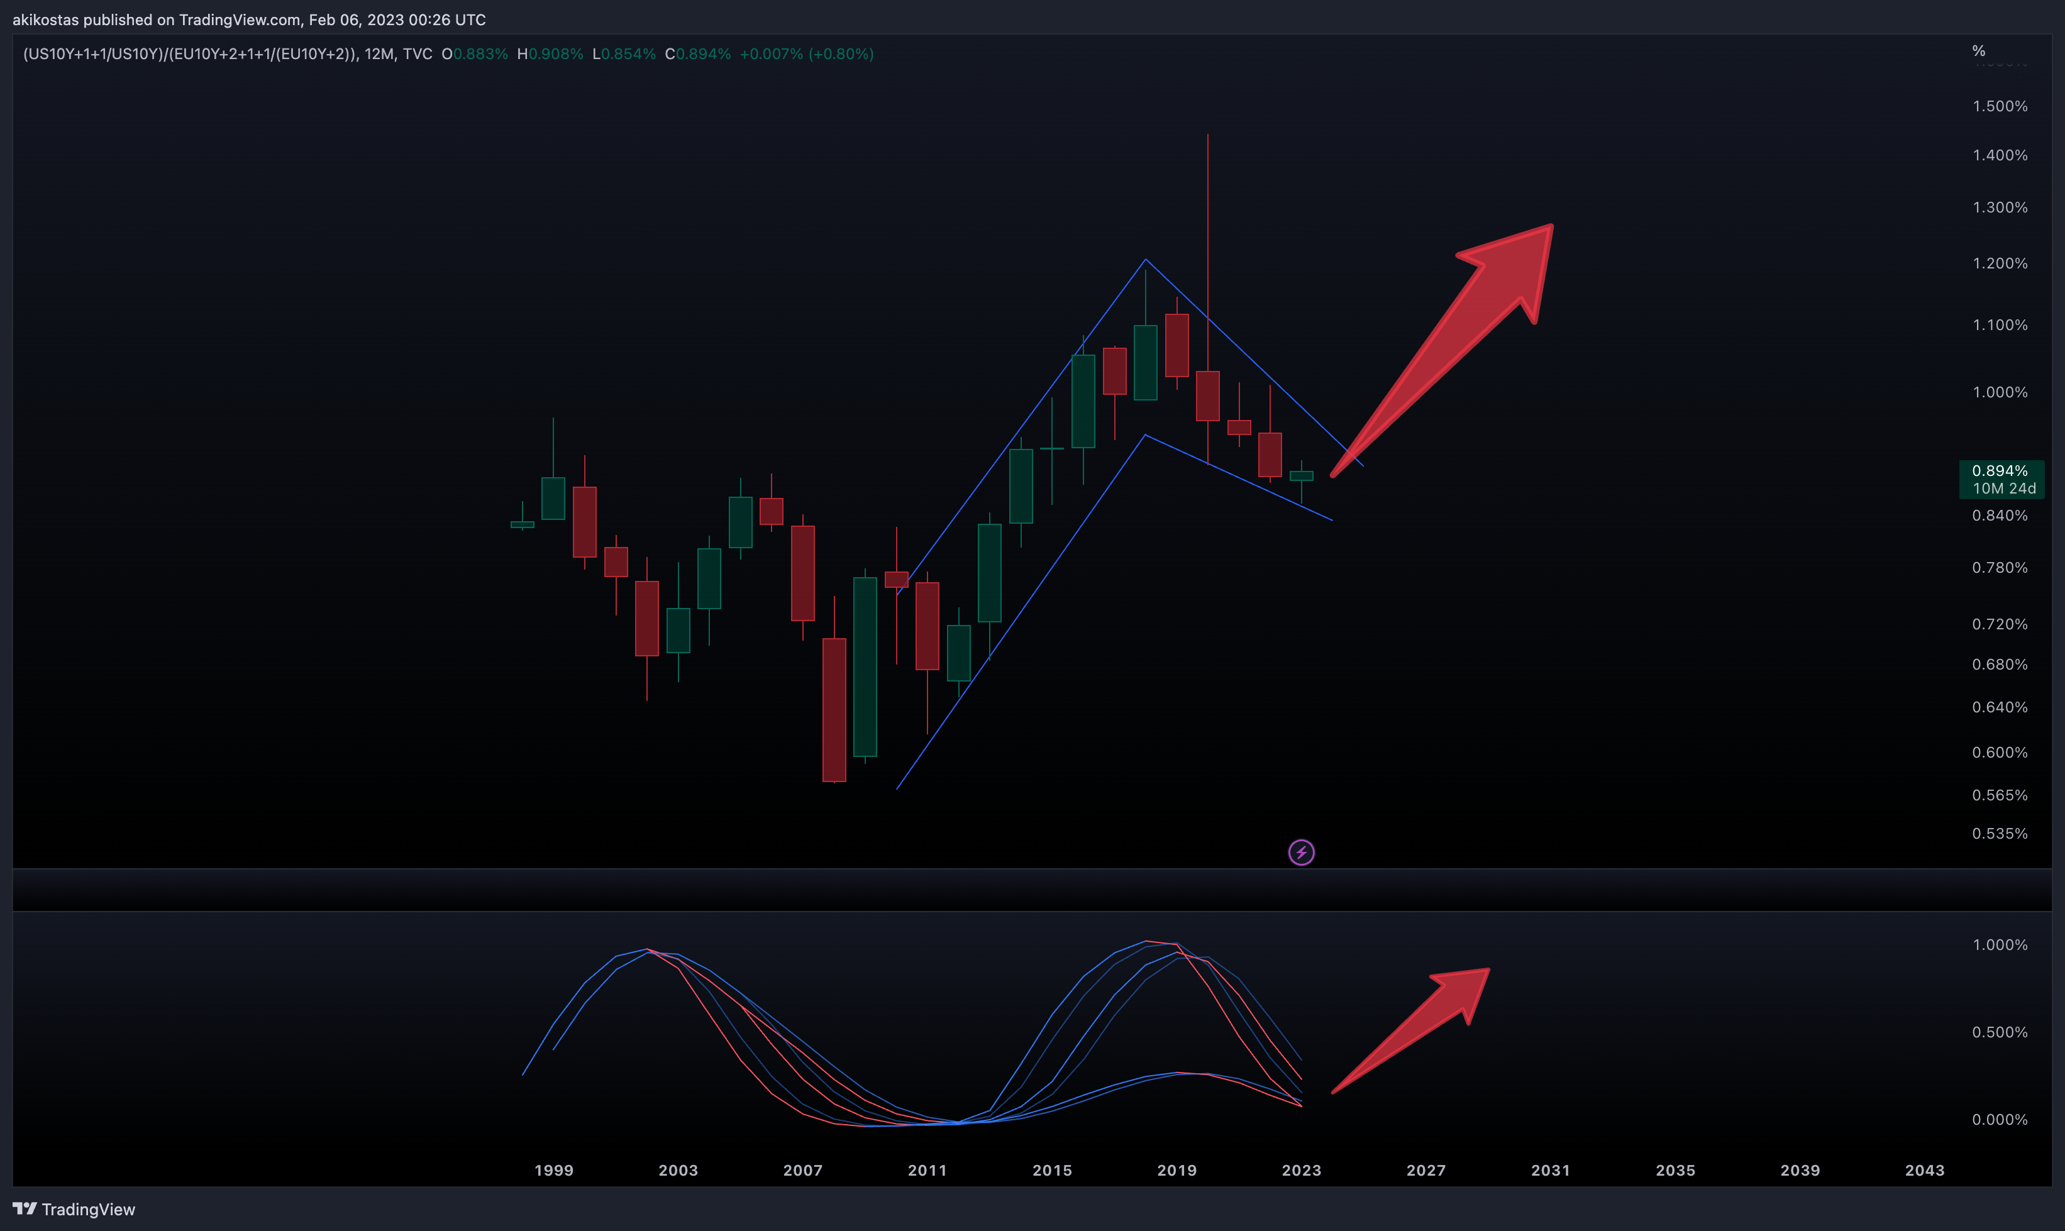This screenshot has height=1231, width=2065.
Task: Click the 1.500% price axis label
Action: coord(2000,106)
